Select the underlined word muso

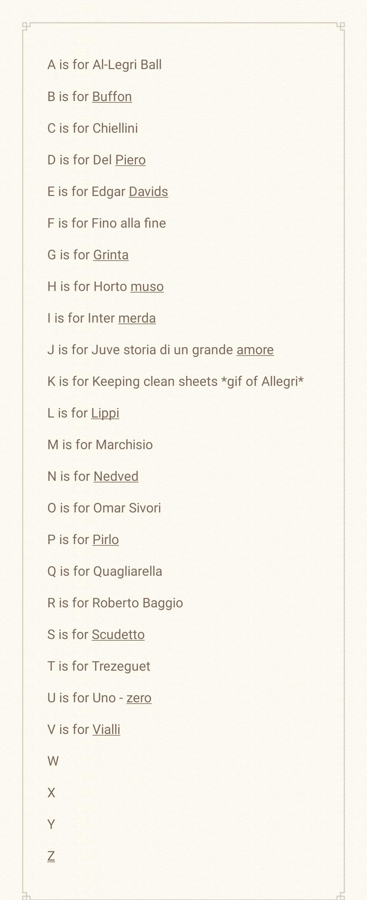click(x=147, y=287)
